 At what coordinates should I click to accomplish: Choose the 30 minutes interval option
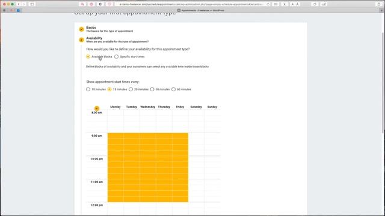pos(152,89)
